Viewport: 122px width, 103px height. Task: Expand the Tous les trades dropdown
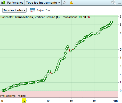coord(14,10)
